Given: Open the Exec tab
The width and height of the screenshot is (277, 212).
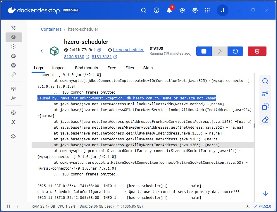Looking at the screenshot, I should [112, 68].
